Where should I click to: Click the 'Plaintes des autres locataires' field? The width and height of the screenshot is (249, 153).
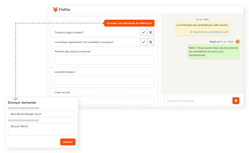pos(104,60)
